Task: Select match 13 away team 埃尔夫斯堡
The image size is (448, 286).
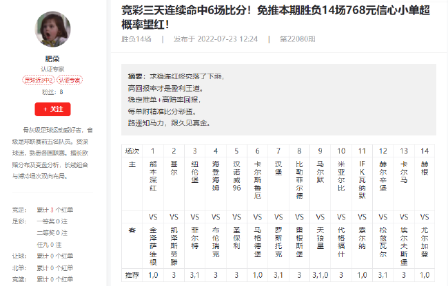Action: [x=404, y=246]
